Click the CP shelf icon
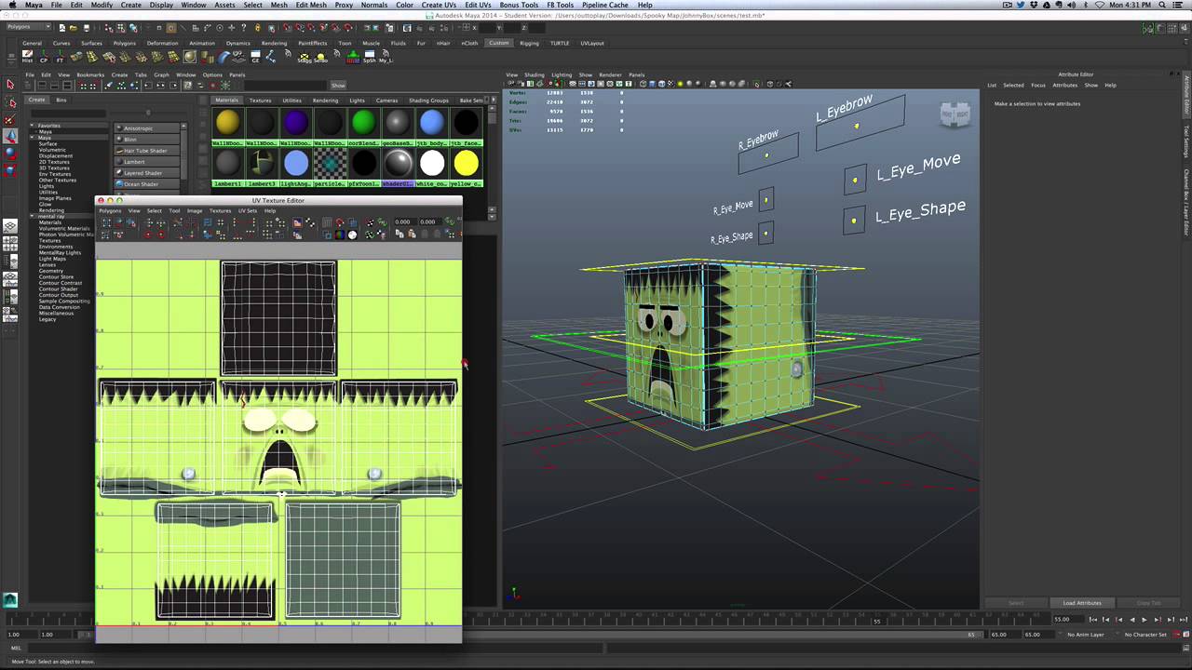This screenshot has height=670, width=1192. (44, 56)
